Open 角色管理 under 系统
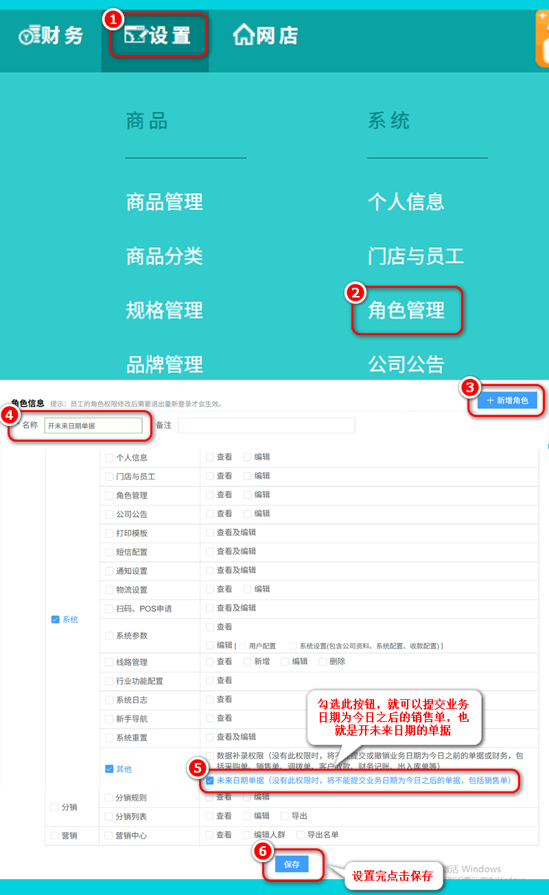 (x=406, y=310)
